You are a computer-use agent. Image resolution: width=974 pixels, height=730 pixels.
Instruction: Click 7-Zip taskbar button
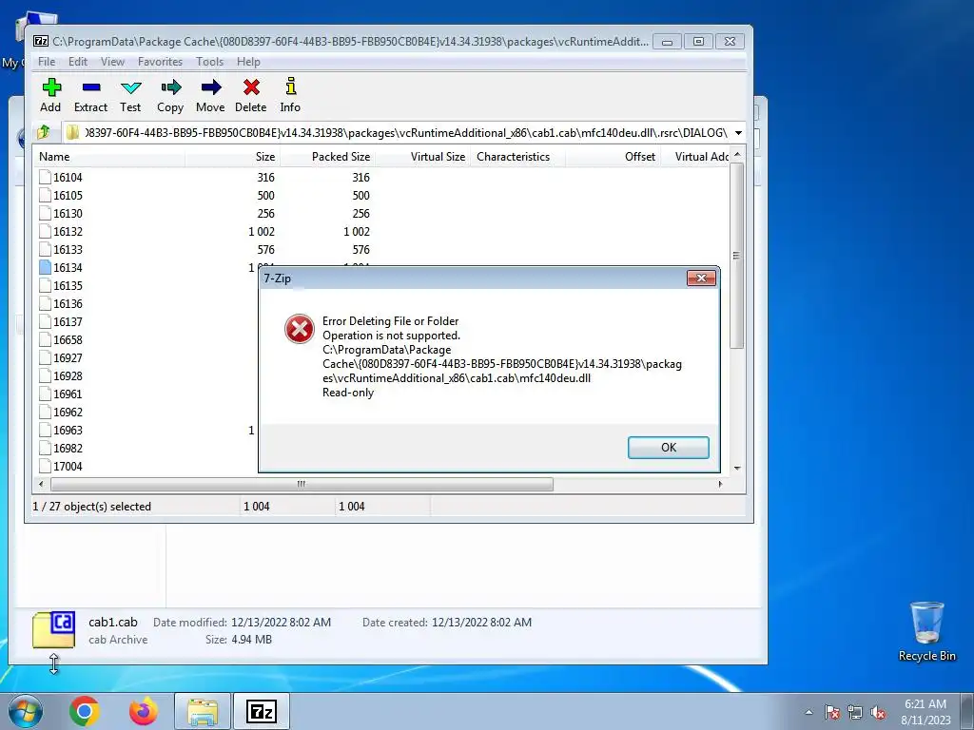(x=262, y=711)
